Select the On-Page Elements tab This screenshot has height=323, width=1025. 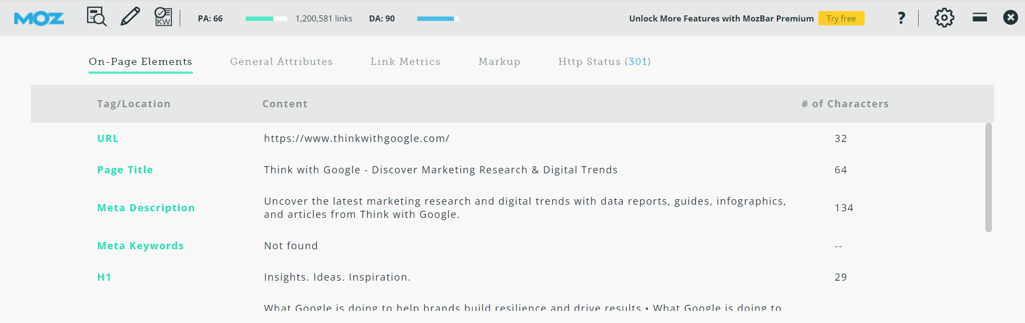coord(141,62)
